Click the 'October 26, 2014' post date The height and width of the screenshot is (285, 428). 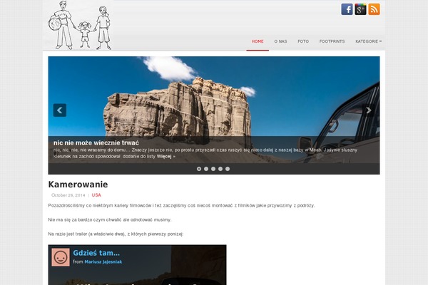68,195
